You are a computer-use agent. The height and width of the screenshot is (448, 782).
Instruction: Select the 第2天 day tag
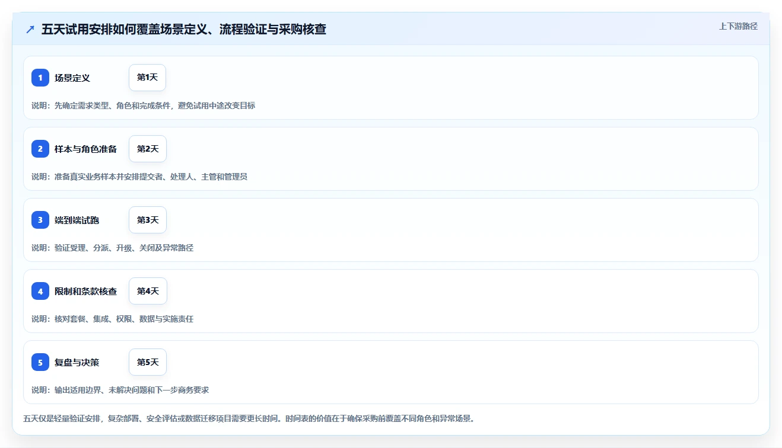(148, 149)
